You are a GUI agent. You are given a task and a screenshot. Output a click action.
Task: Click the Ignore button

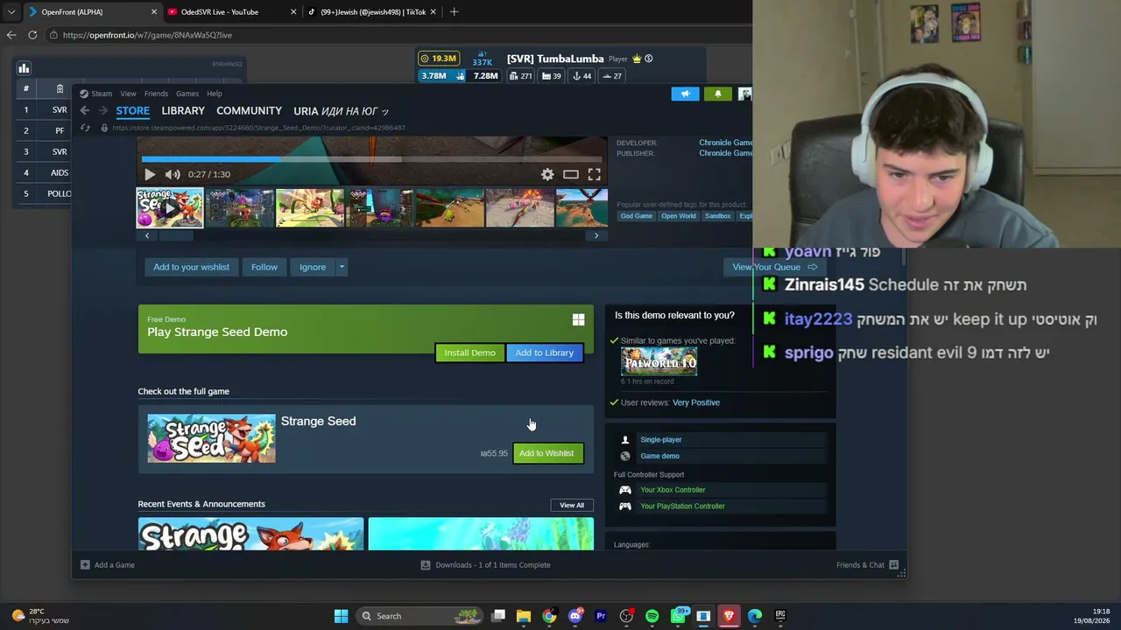coord(313,267)
